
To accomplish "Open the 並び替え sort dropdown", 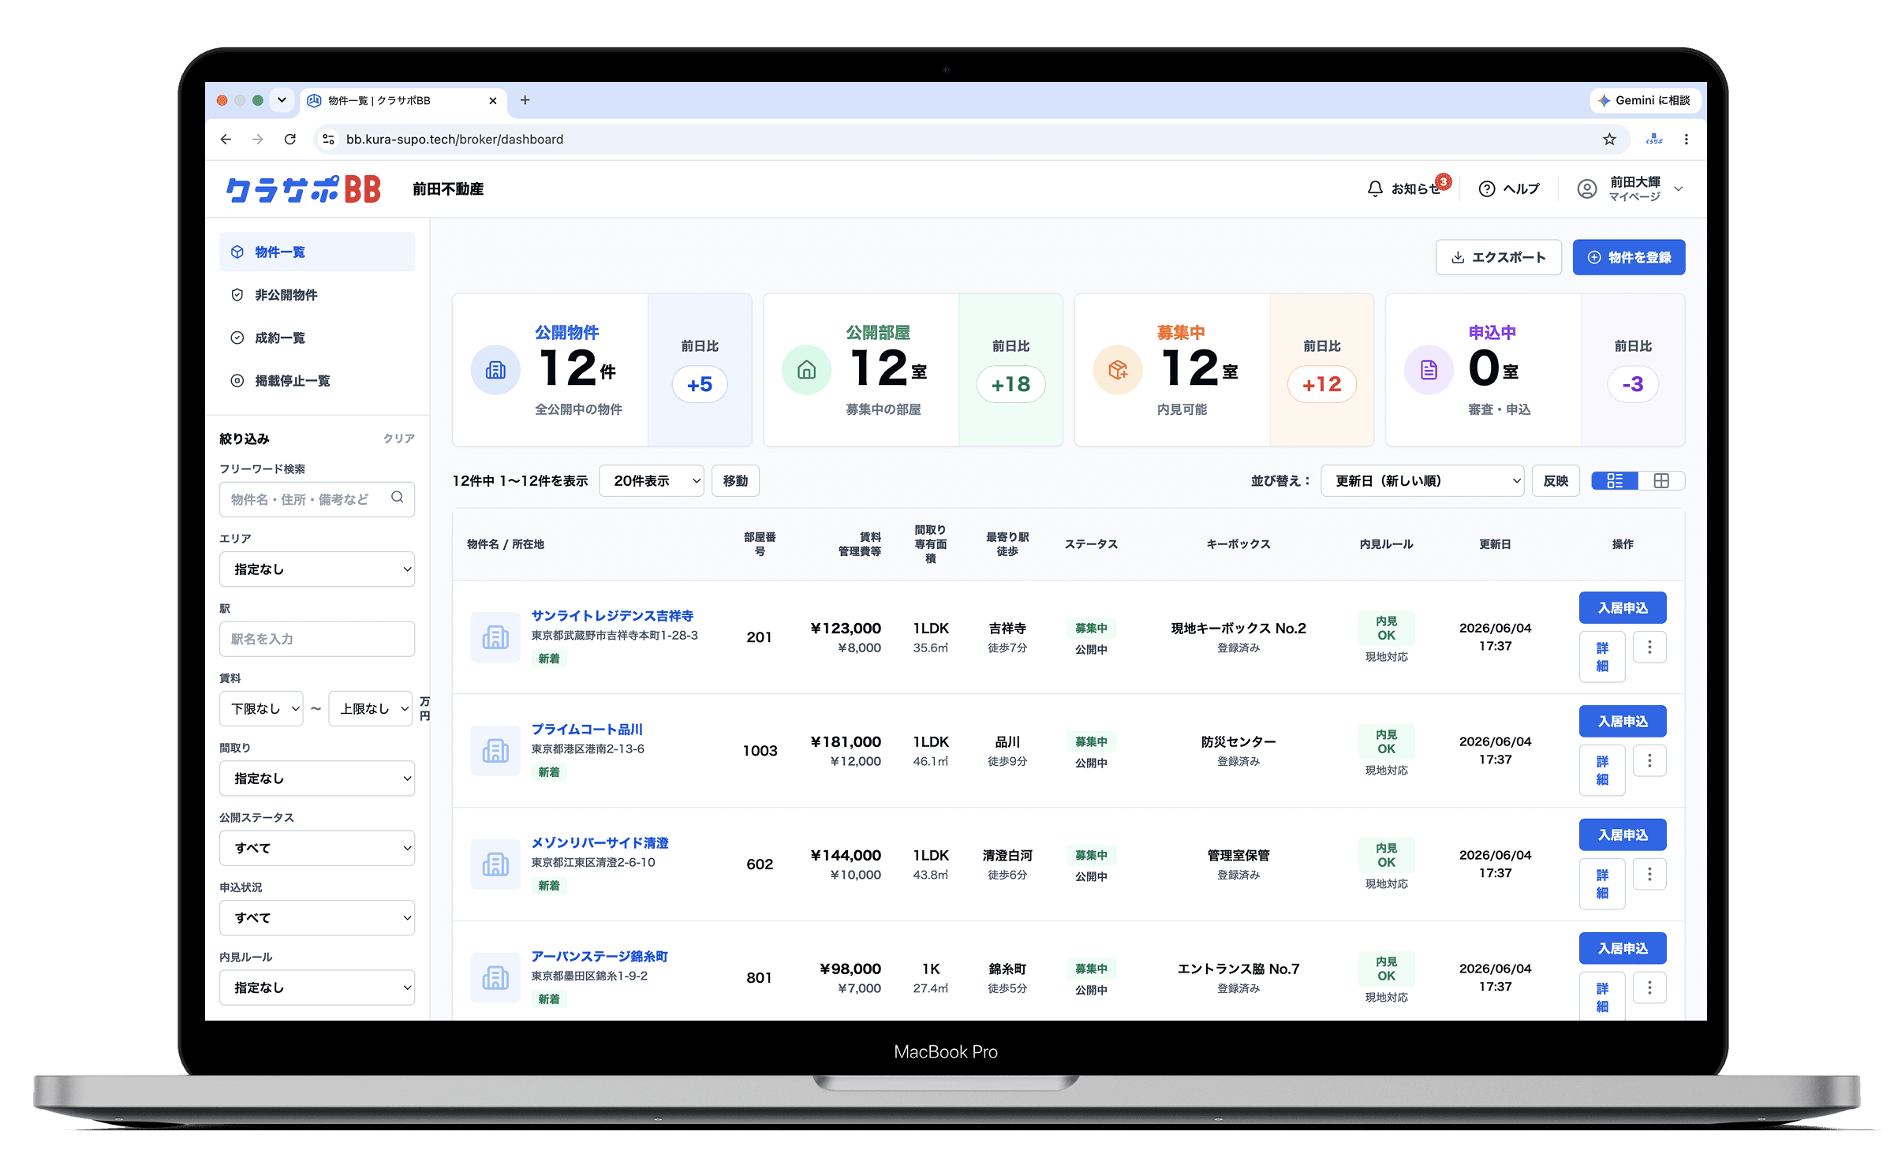I will coord(1422,481).
